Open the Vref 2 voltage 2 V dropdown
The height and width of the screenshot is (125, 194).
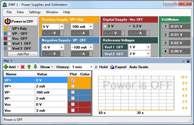148,54
